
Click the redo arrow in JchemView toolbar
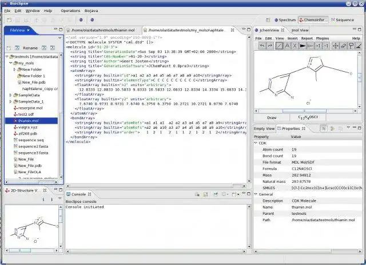point(270,46)
